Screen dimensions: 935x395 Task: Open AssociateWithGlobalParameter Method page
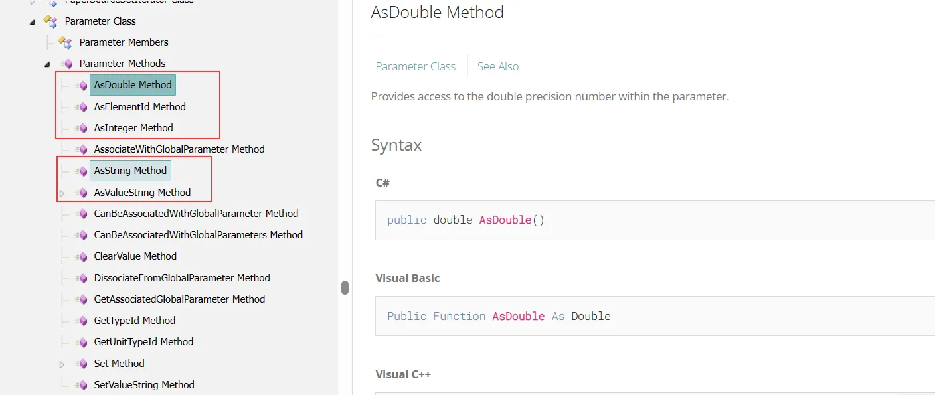[179, 149]
